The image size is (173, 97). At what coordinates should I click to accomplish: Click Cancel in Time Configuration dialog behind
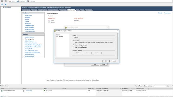coord(103,64)
